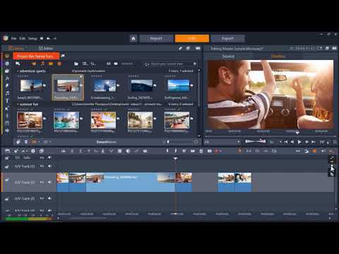Select the long blue snowshoeing timeline clip
This screenshot has height=254, width=339.
(x=131, y=182)
